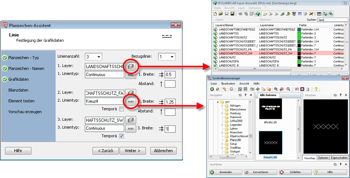Click the print icon in Symbollinienmanager toolbar
Screen dimensions: 350x178
(231, 89)
